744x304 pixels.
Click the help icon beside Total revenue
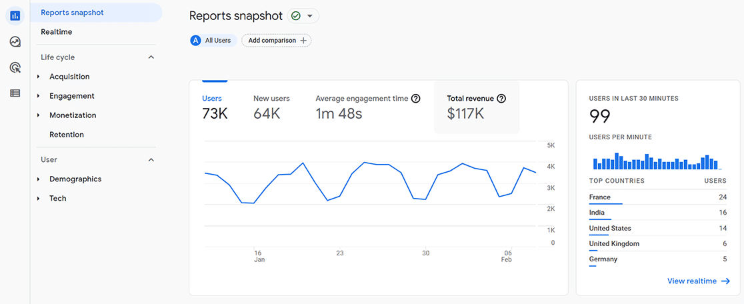click(x=501, y=99)
